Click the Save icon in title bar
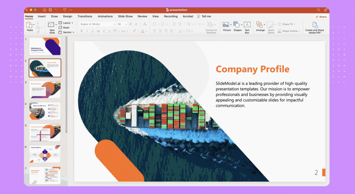This screenshot has width=355, height=194. coord(50,10)
